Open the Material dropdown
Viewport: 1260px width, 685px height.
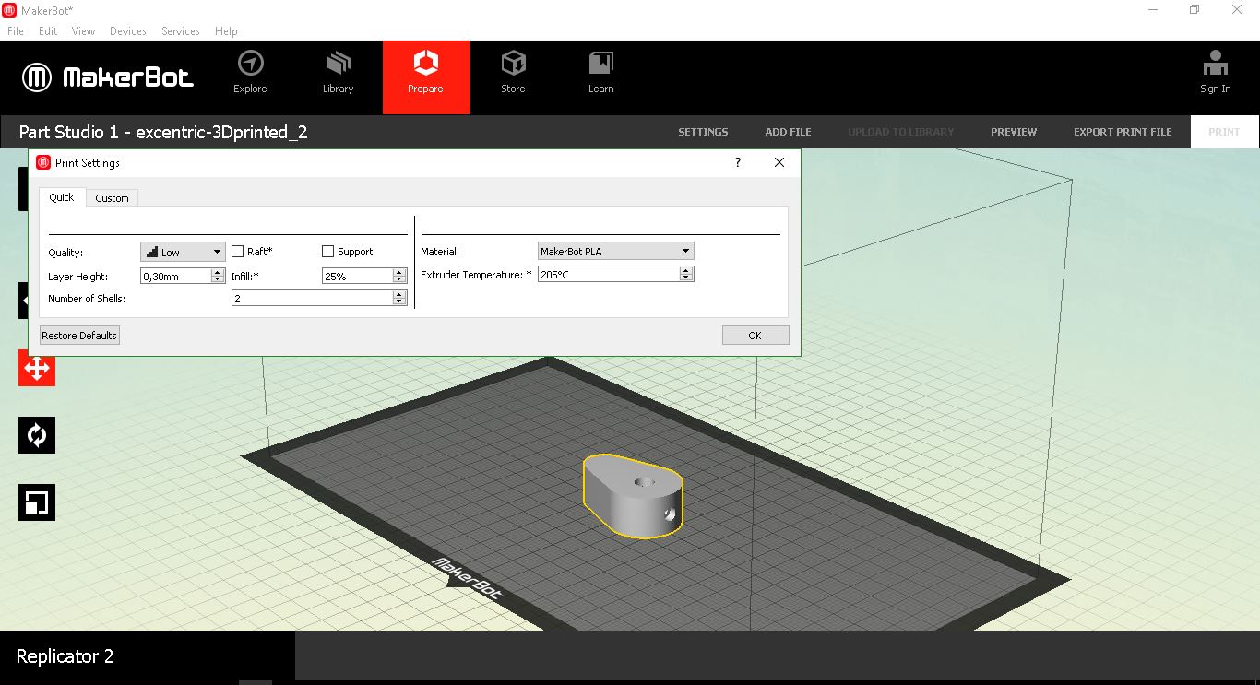point(615,251)
